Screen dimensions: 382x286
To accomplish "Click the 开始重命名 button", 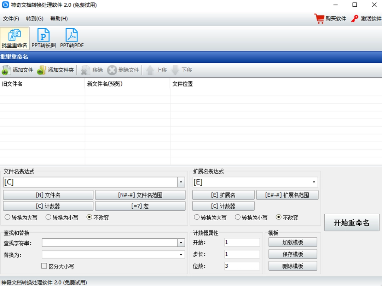I will coord(352,222).
